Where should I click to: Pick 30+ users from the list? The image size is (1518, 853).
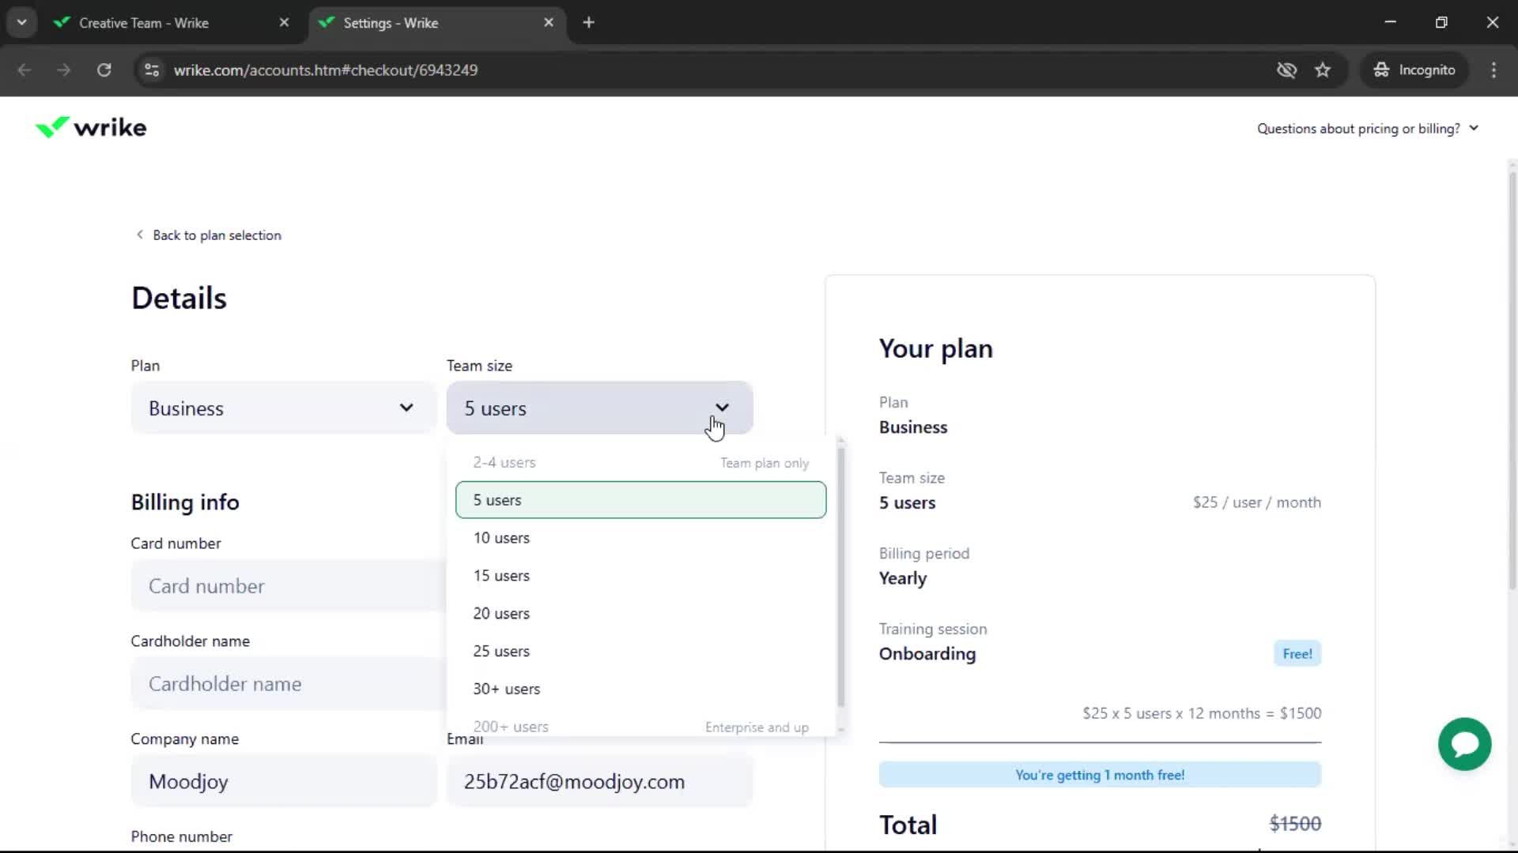click(640, 689)
